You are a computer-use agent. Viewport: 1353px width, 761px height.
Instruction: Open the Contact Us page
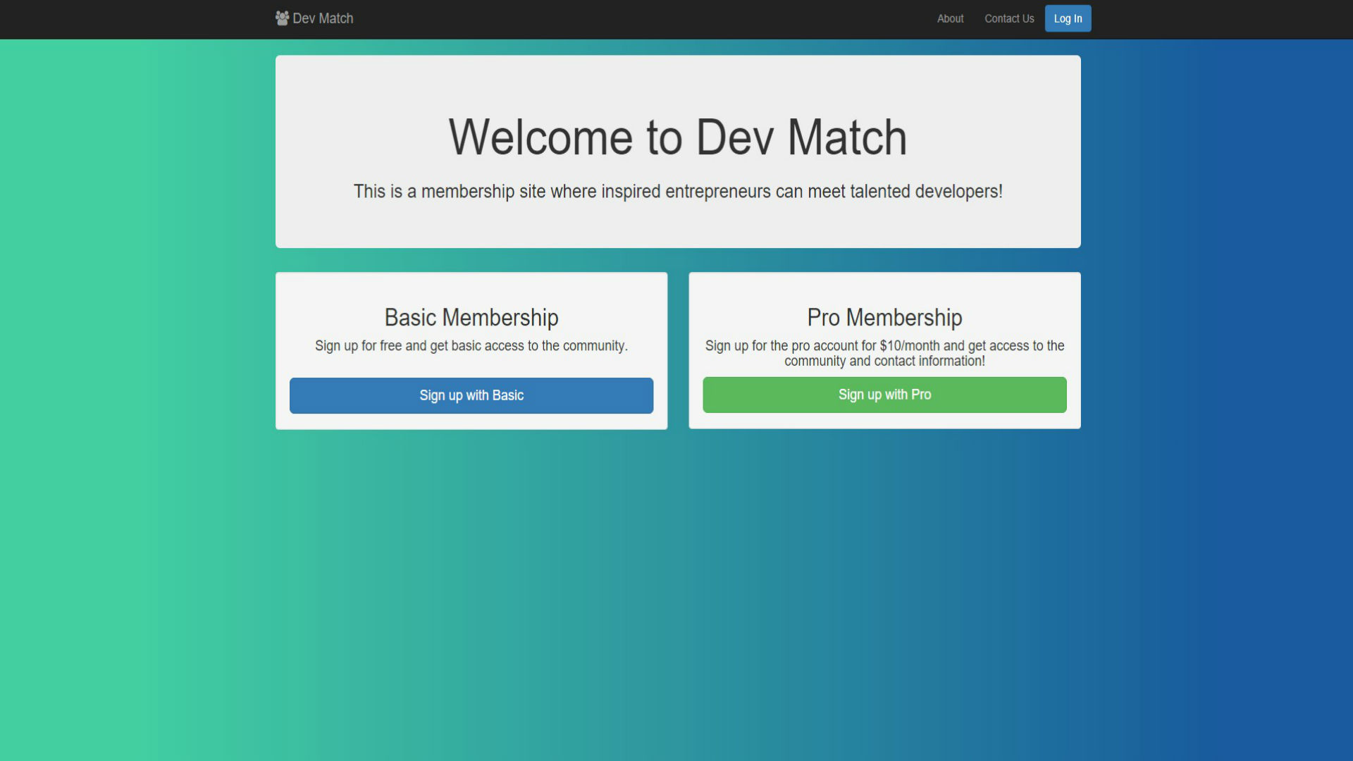tap(1009, 19)
